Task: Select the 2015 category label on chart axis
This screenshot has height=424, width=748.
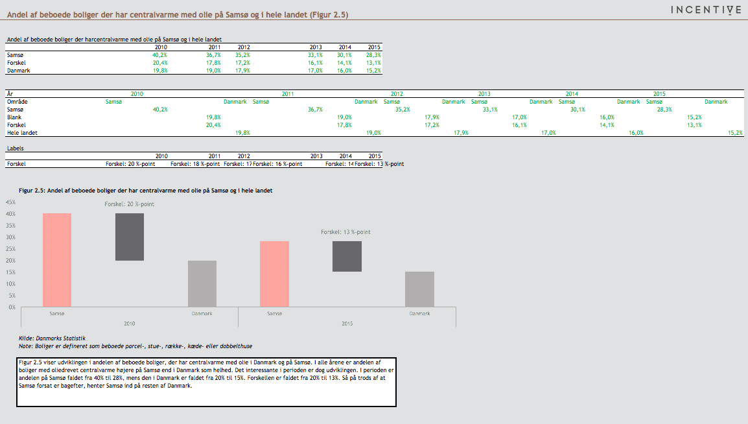Action: click(x=347, y=322)
